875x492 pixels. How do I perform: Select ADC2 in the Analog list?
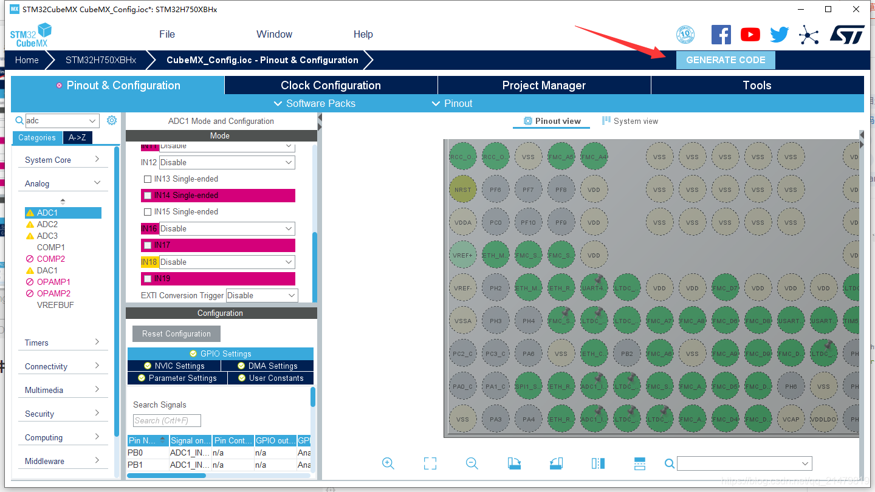pos(47,224)
